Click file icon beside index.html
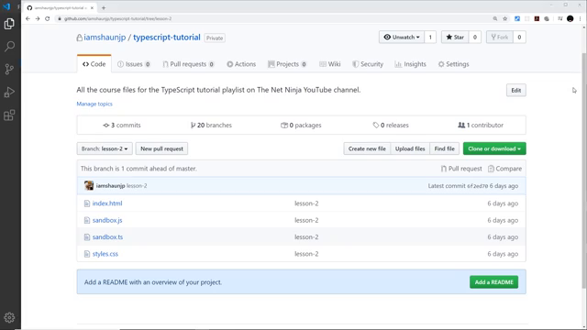 point(87,203)
